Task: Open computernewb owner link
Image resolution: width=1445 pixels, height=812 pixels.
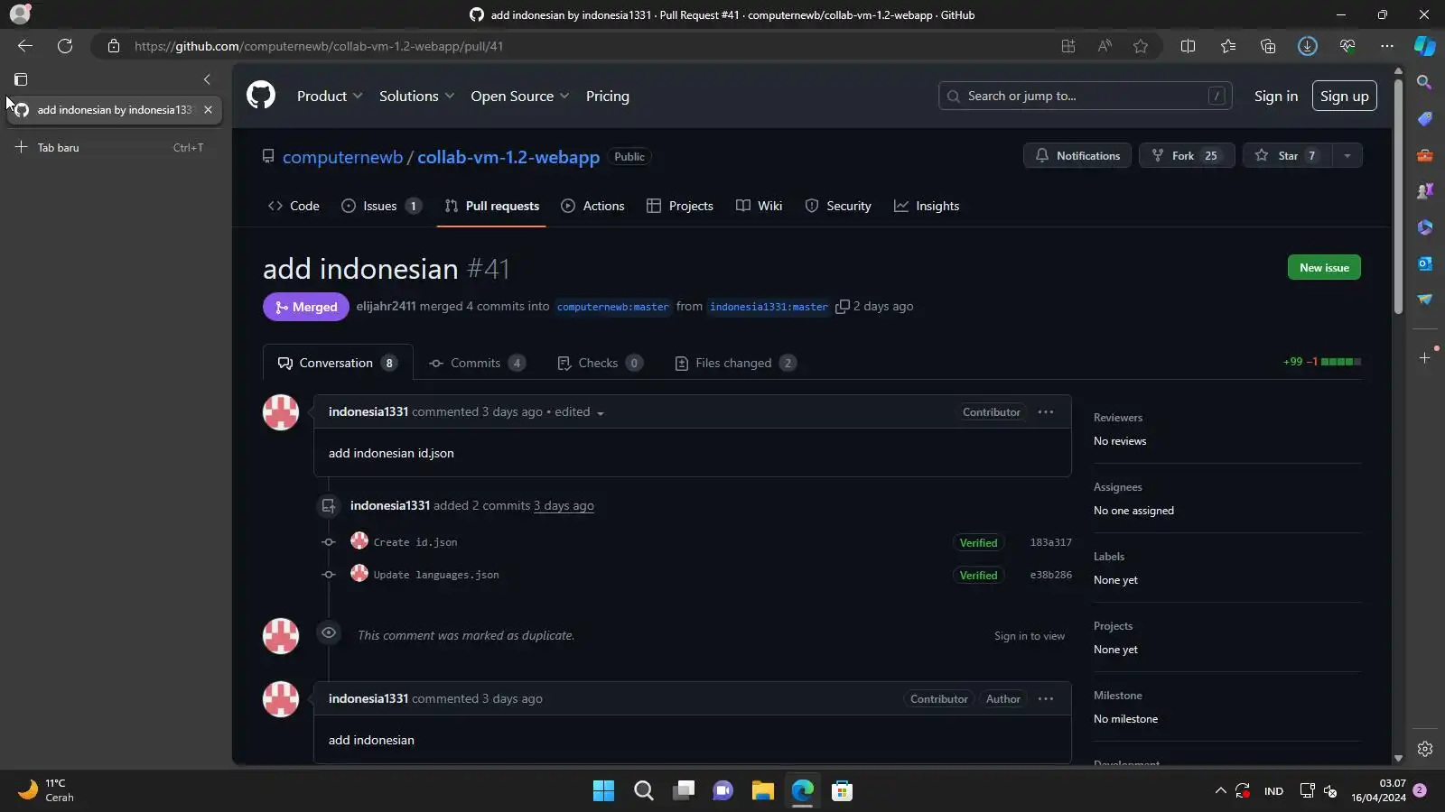Action: 342,157
